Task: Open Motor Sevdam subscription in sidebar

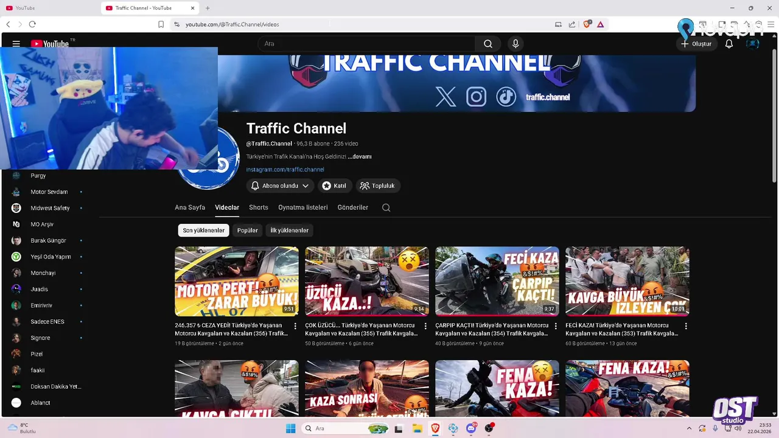Action: tap(49, 192)
